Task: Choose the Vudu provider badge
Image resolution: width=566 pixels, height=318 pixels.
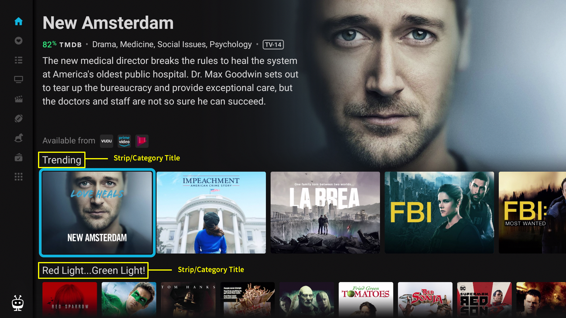Action: coord(106,141)
